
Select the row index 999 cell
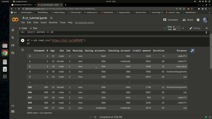pyautogui.click(x=30, y=108)
